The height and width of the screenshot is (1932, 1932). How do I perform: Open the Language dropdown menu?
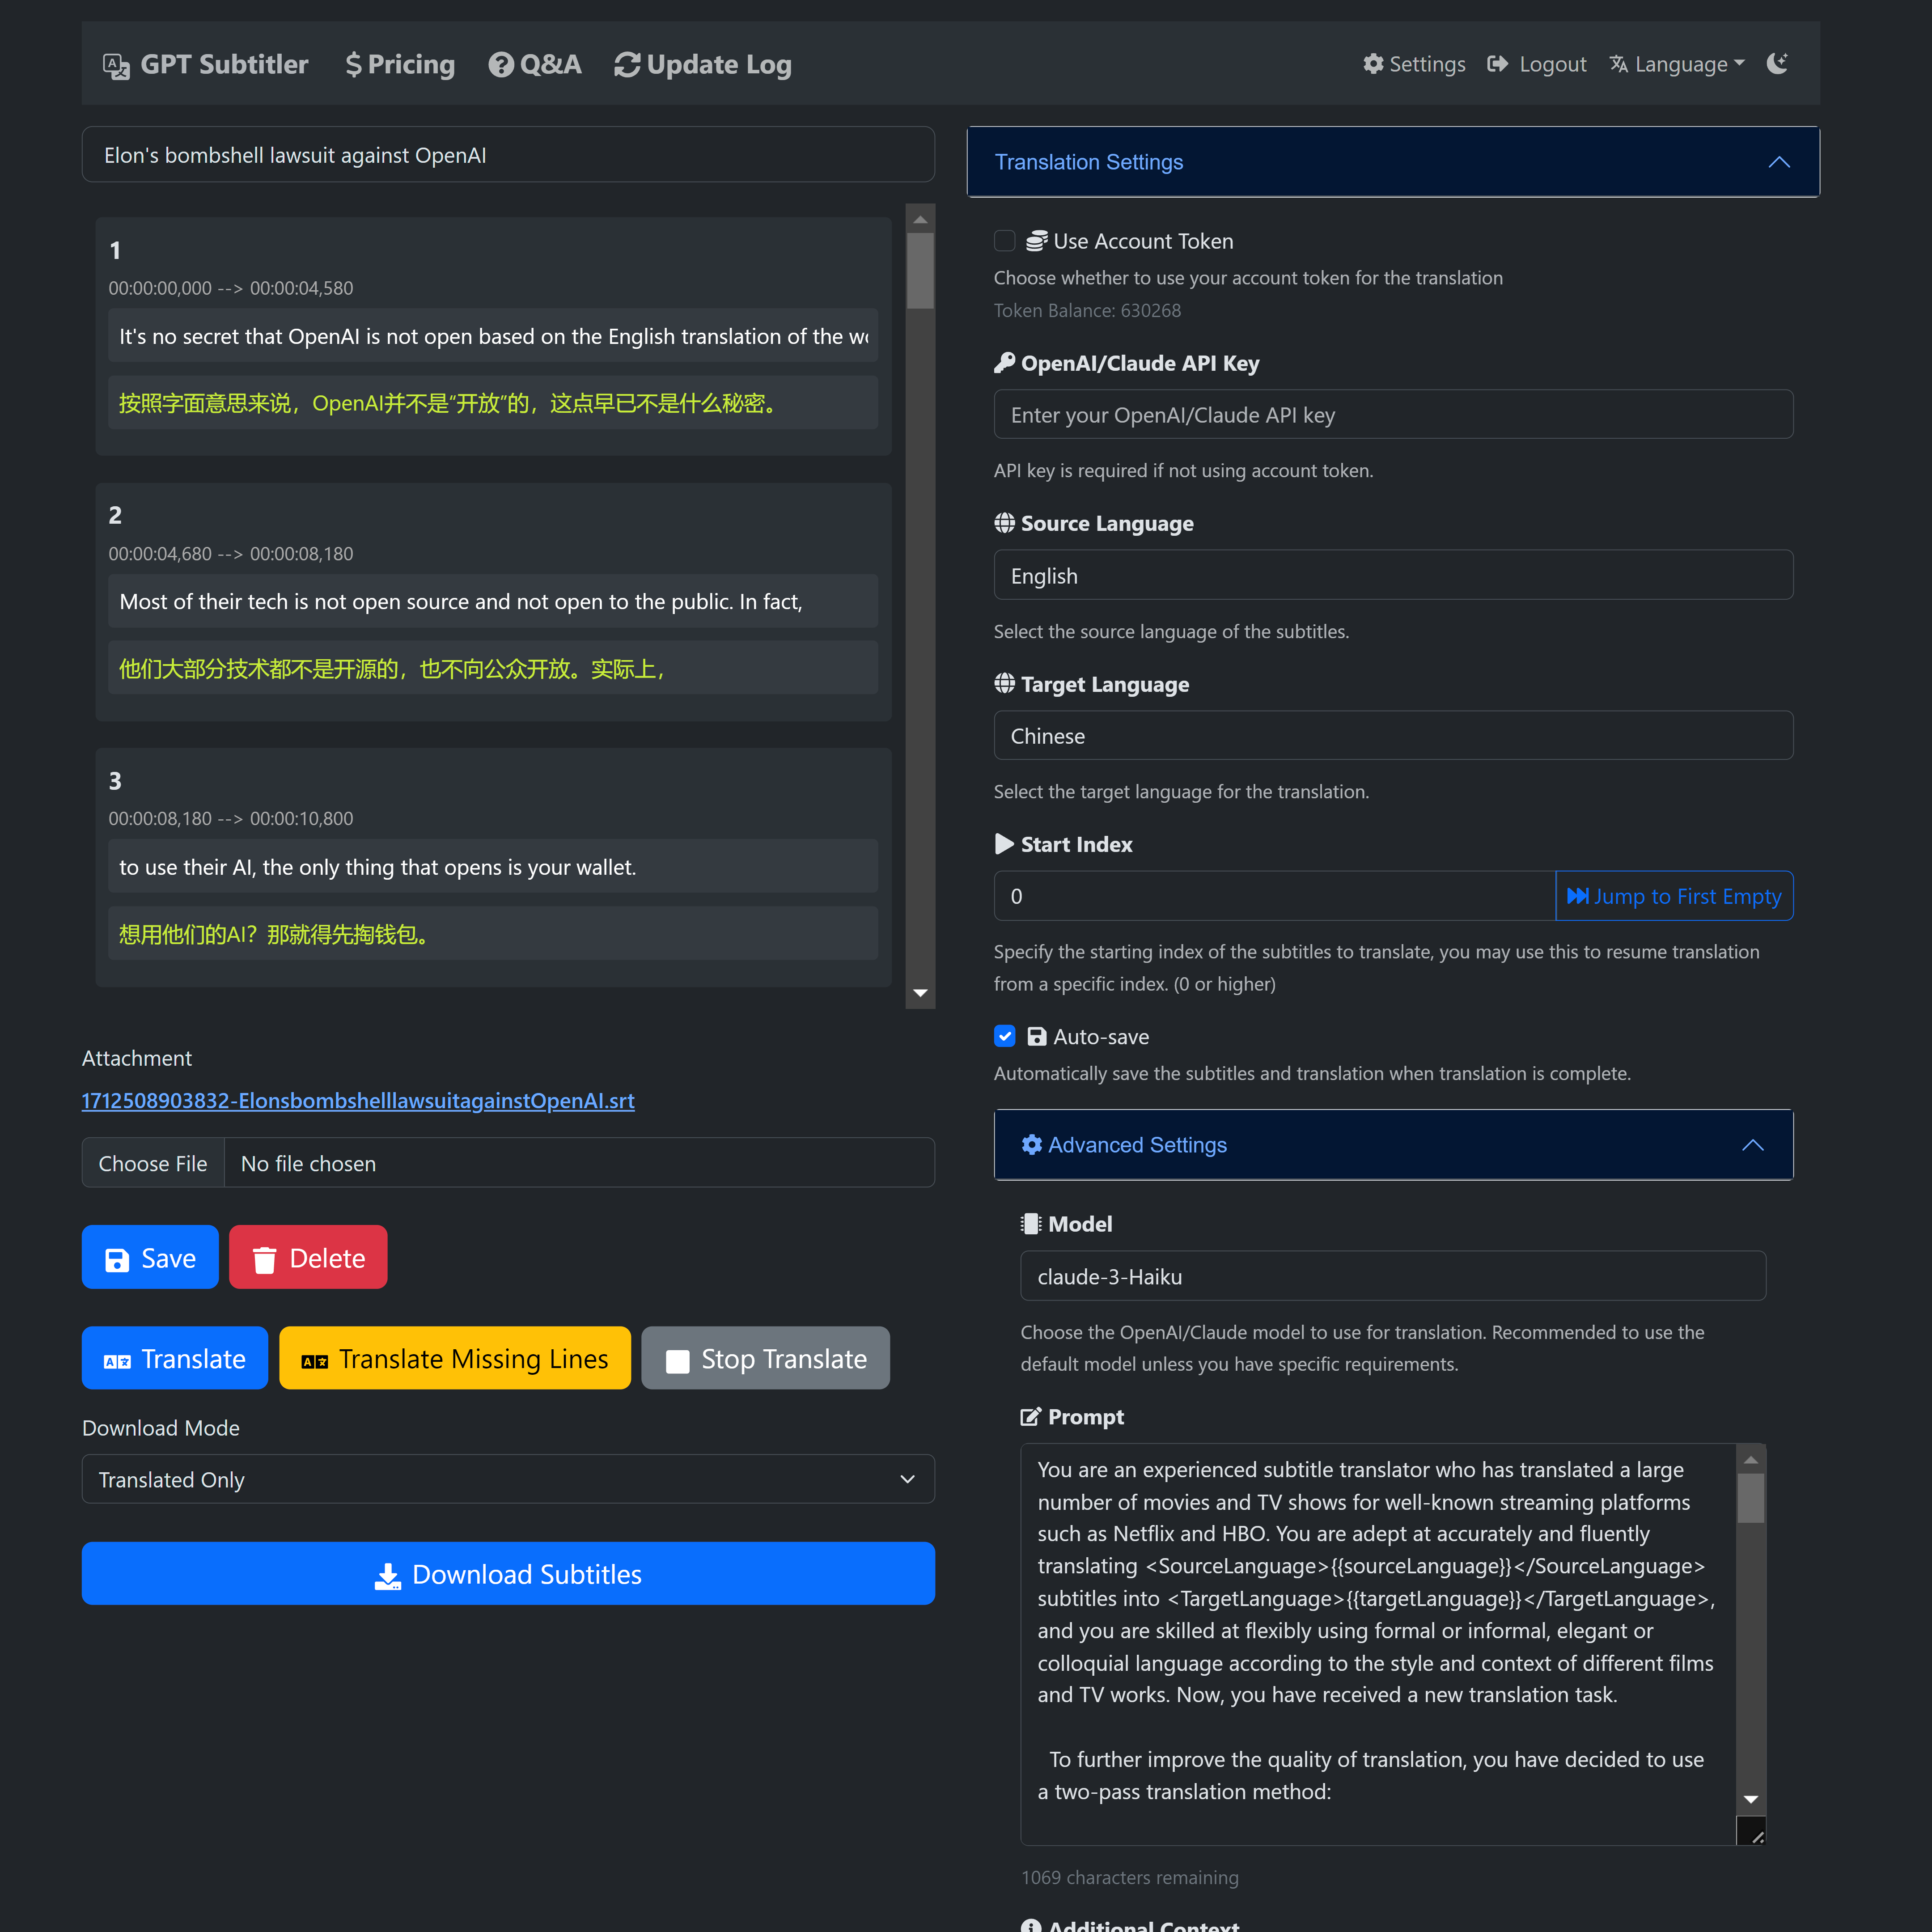1677,64
